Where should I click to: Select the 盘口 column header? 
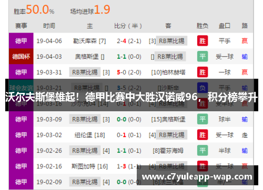coord(225,26)
